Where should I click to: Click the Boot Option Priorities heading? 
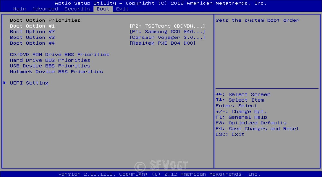point(45,20)
